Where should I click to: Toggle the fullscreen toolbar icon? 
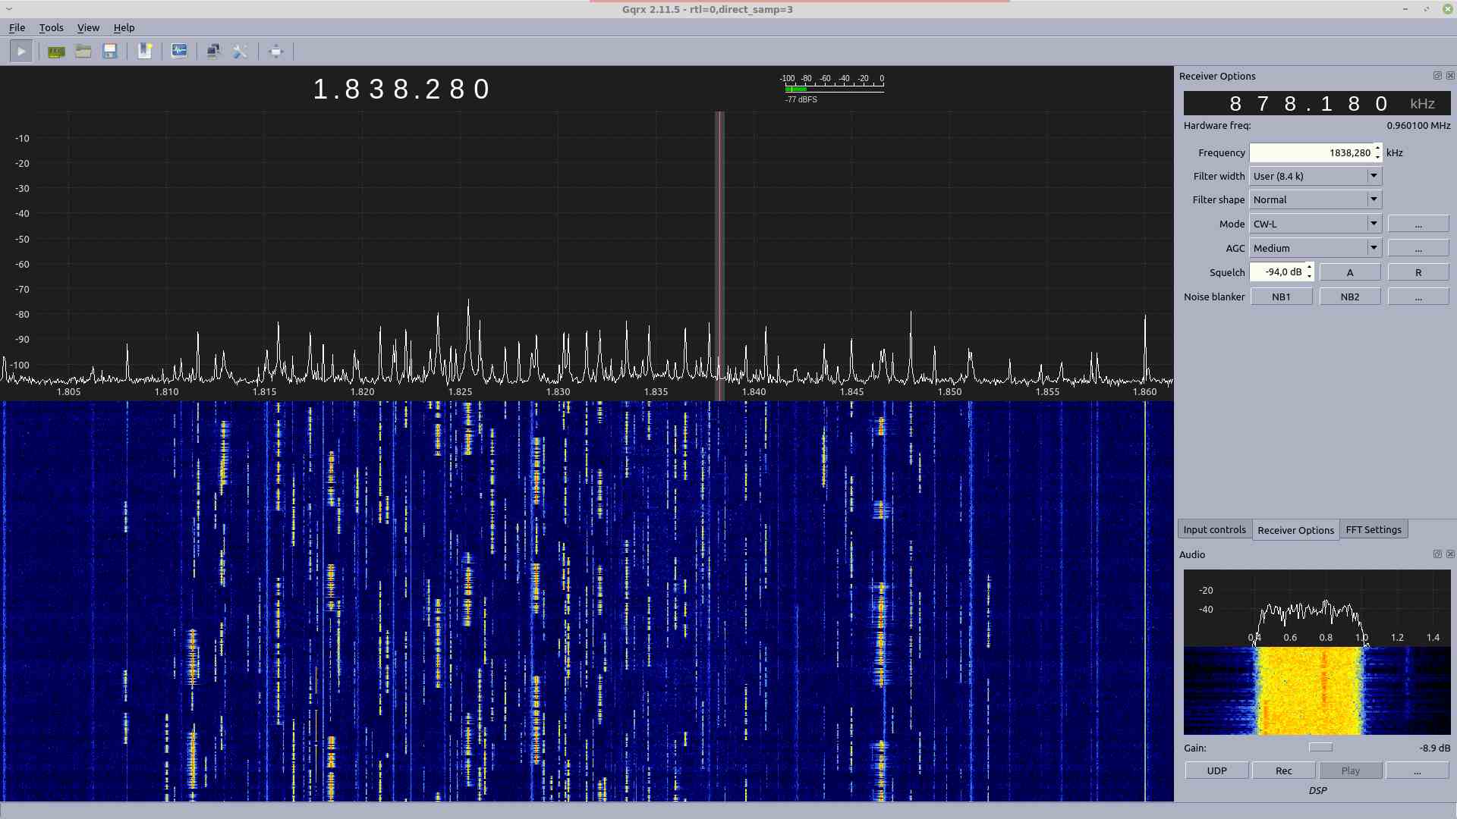tap(275, 52)
